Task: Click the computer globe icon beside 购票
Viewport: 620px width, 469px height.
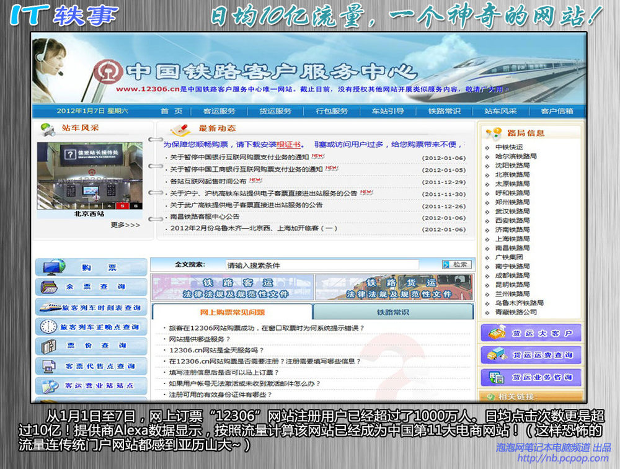Action: pos(54,267)
